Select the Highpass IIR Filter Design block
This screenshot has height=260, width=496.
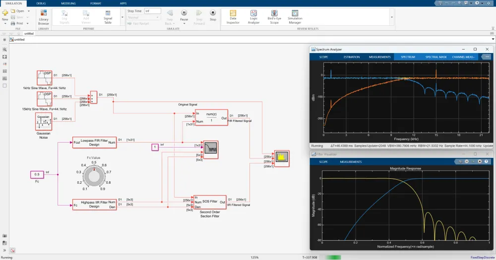coord(94,205)
